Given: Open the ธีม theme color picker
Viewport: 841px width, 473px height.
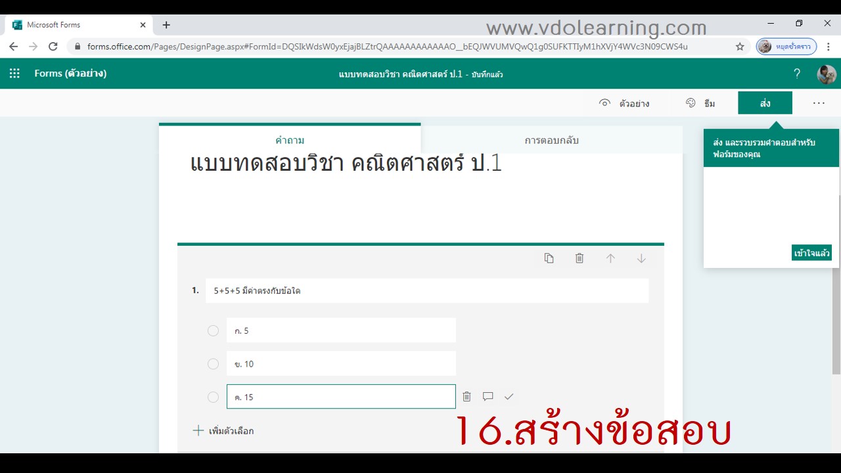Looking at the screenshot, I should click(700, 103).
